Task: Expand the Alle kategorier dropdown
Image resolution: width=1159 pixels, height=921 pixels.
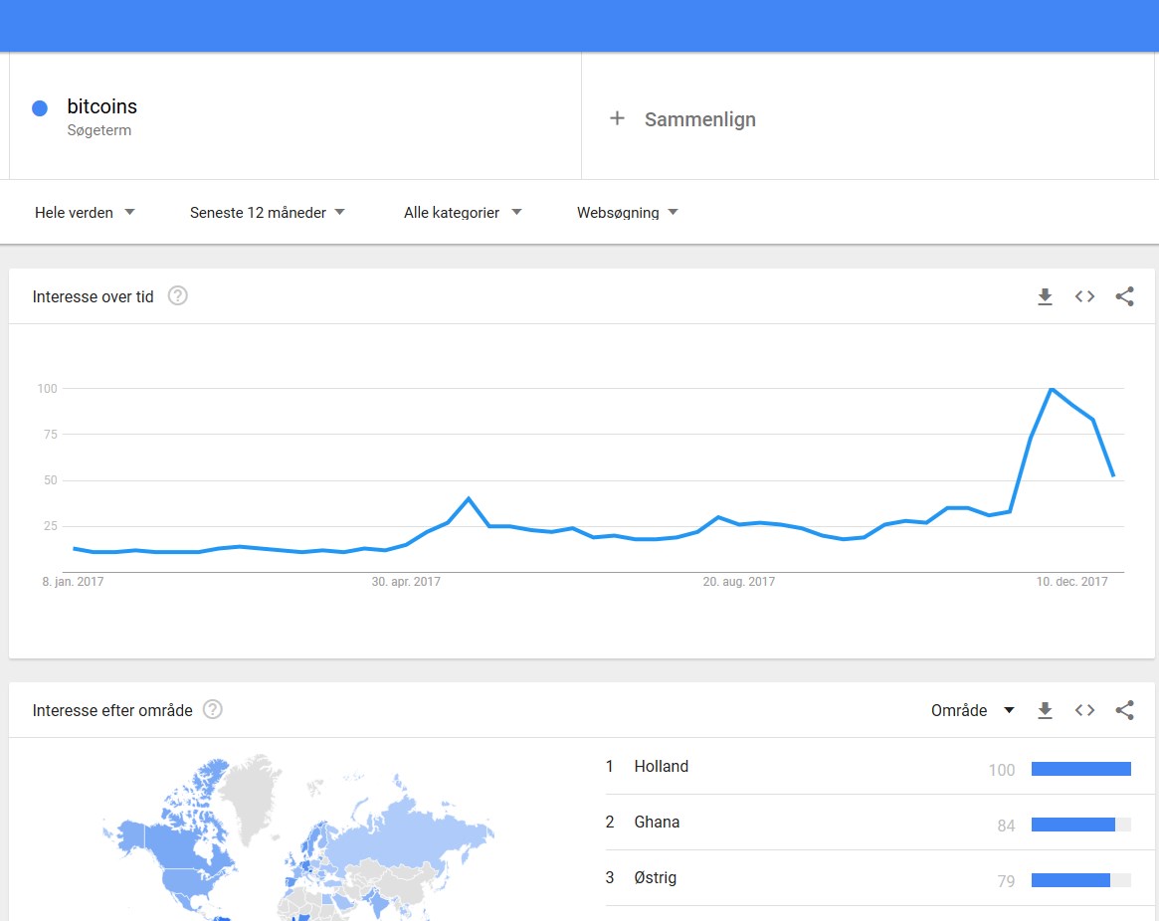Action: click(x=463, y=212)
